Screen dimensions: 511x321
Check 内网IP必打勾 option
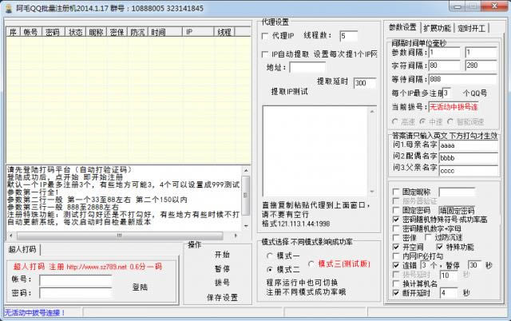point(396,256)
